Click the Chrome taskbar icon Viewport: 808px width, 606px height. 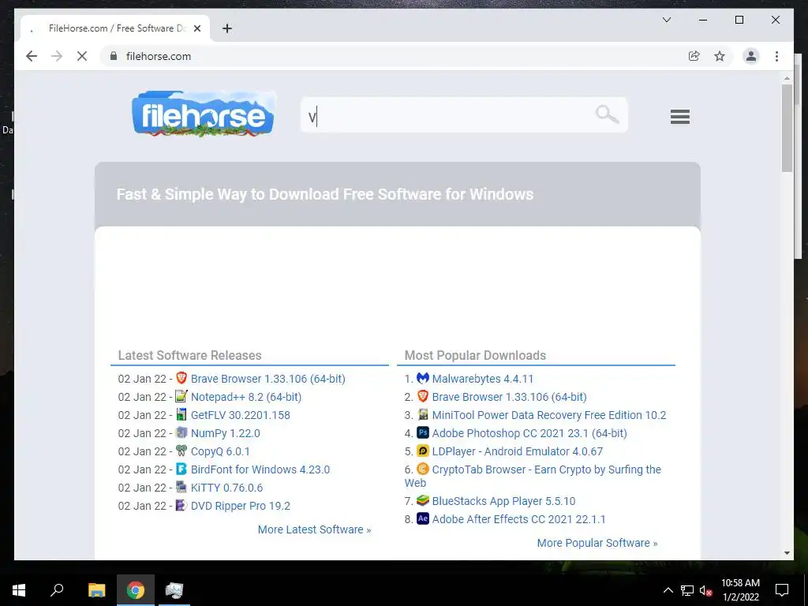tap(136, 590)
